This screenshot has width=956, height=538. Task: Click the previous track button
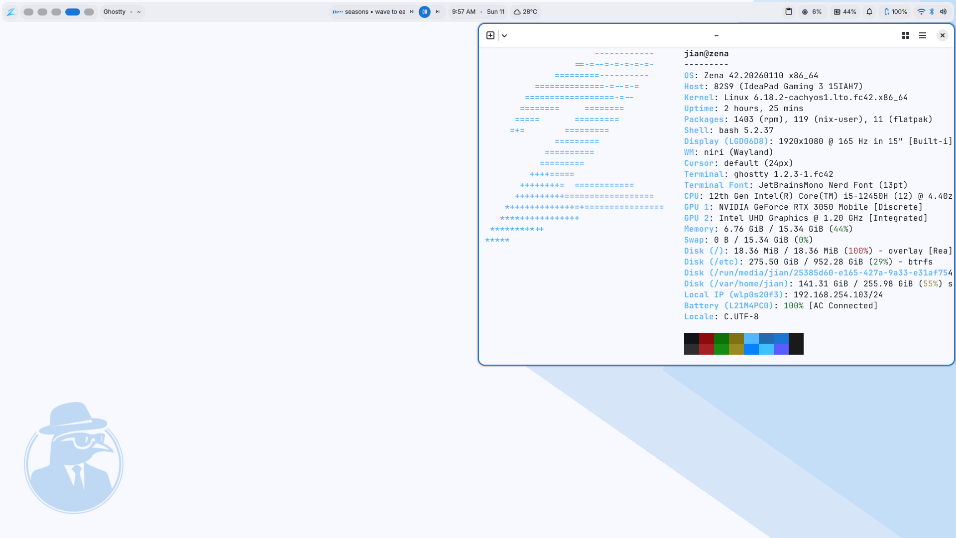click(411, 11)
